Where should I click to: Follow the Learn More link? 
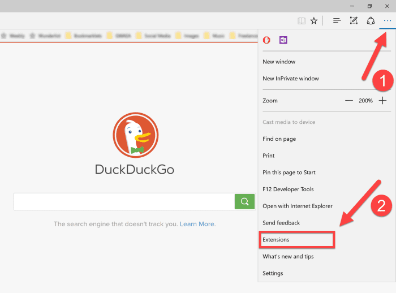coord(197,224)
